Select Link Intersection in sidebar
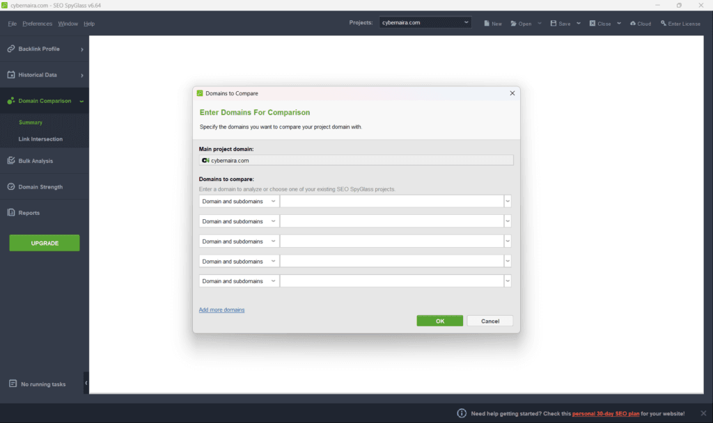 tap(40, 139)
